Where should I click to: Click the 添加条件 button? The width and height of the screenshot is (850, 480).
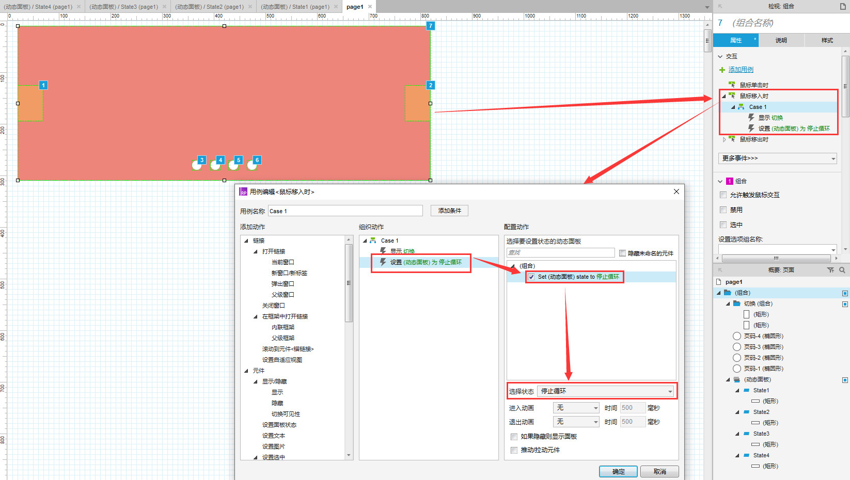click(449, 211)
